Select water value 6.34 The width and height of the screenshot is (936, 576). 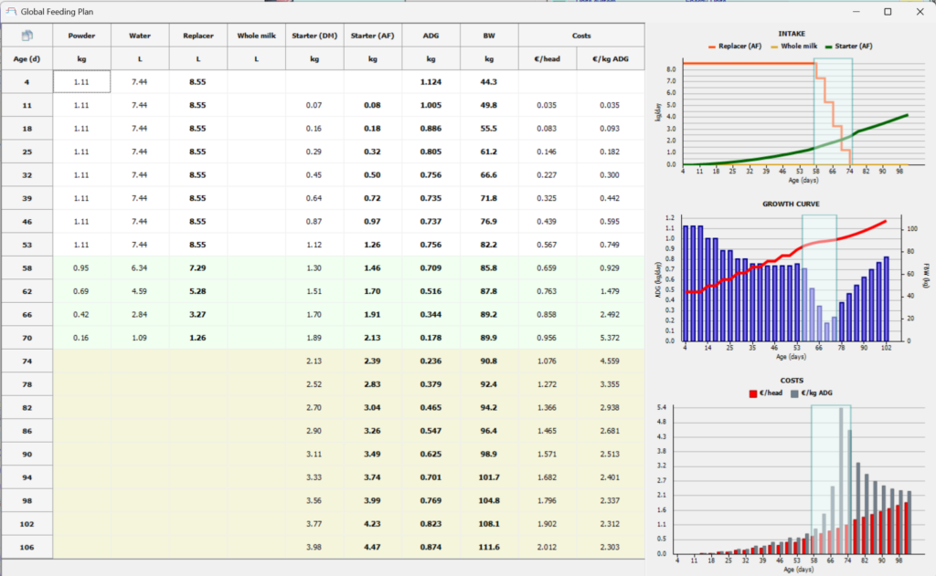tap(140, 268)
